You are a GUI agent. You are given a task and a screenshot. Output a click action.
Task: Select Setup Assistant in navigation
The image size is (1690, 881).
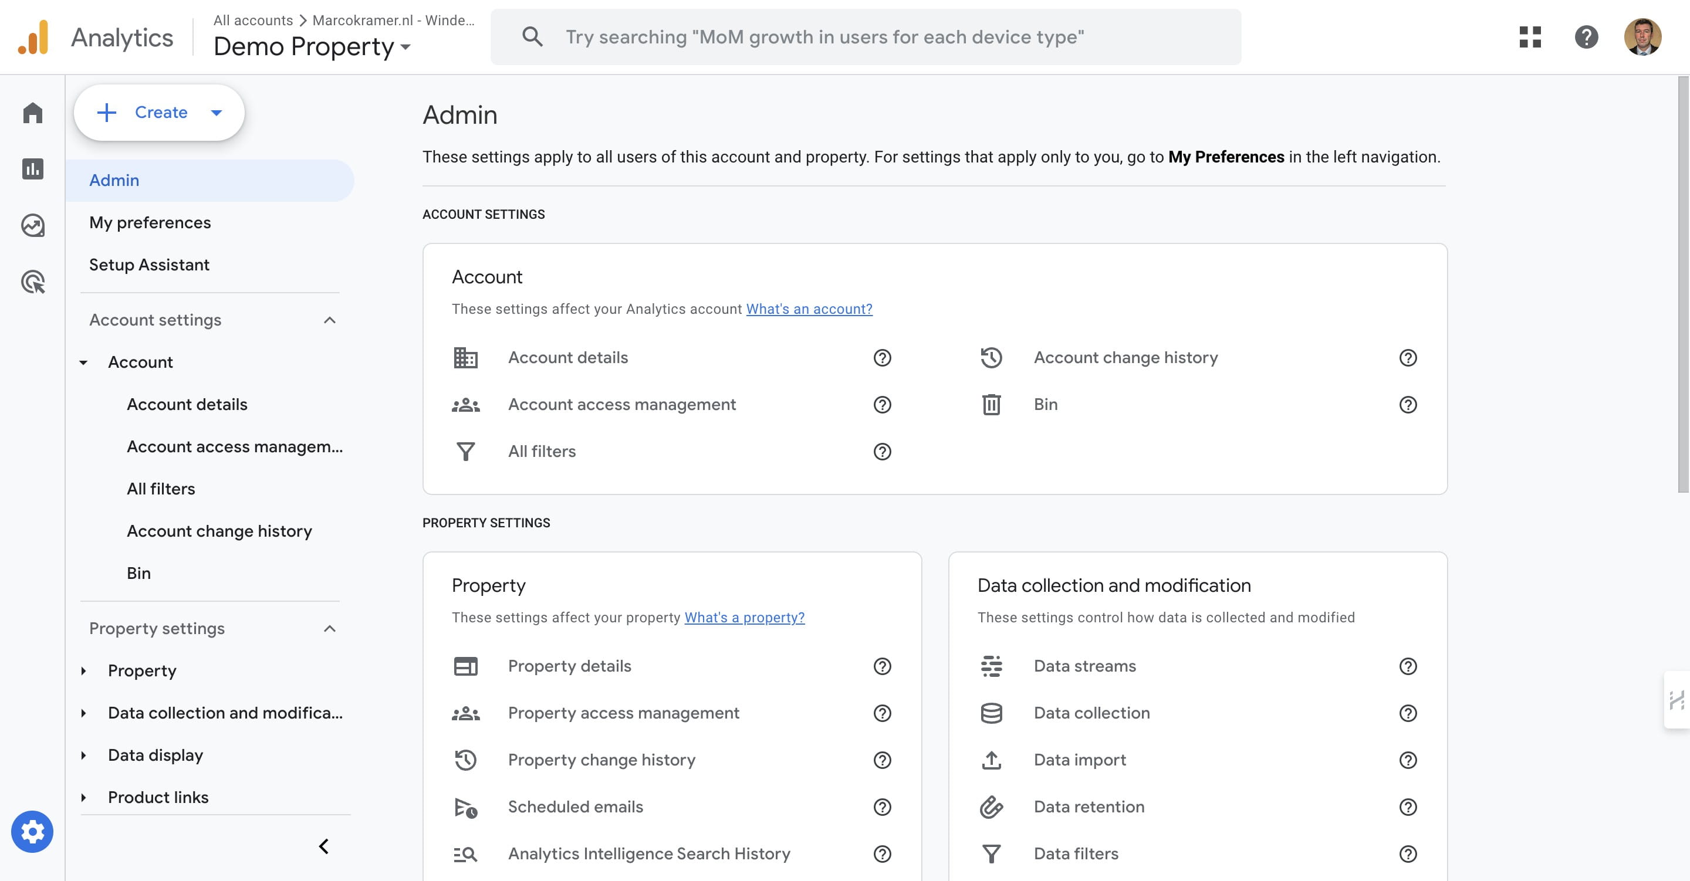[x=149, y=265]
